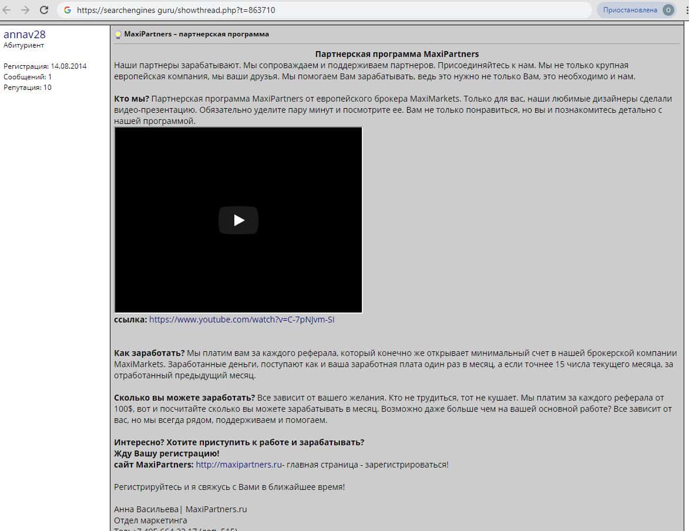Screen dimensions: 689x531
Task: Click the bold 'ссылка:' label
Action: [x=130, y=320]
